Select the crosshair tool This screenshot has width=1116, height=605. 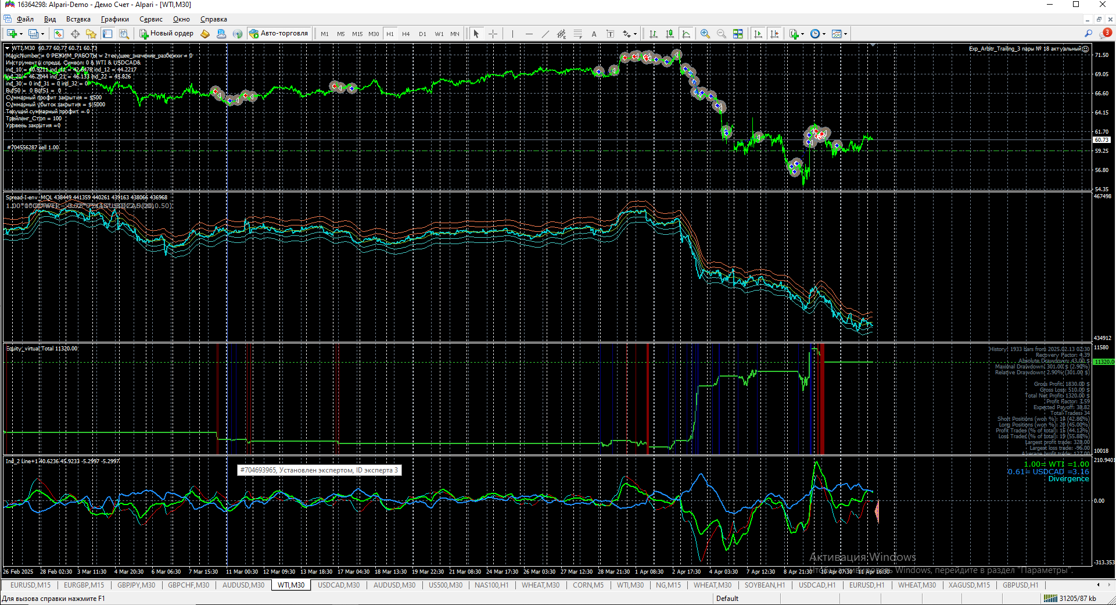(x=493, y=34)
